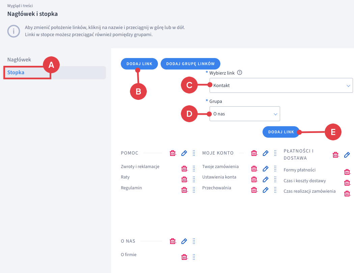Click the Zwroty i reklamacje link name
354x273 pixels.
tap(140, 166)
